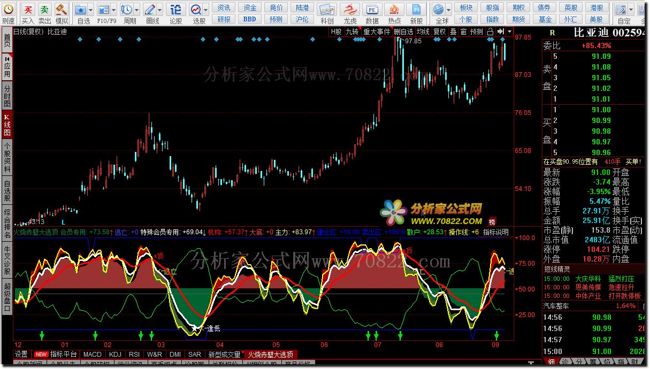Switch to the SAR indicator tab
Screen dimensions: 650x369
coord(195,354)
